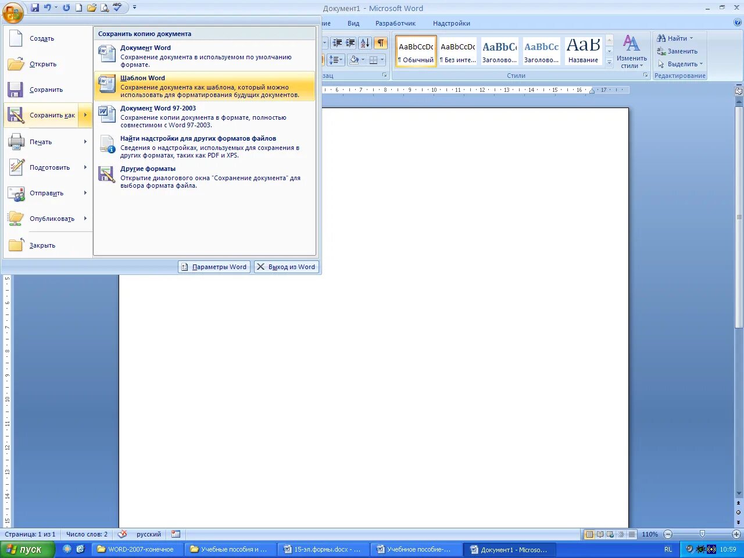Switch to Print Layout view
744x558 pixels.
tap(589, 534)
